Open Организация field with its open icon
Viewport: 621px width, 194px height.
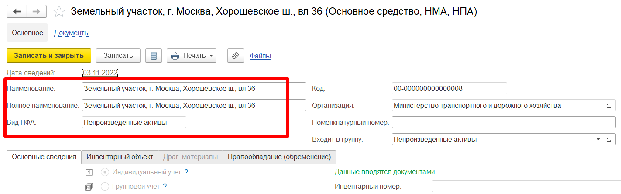click(x=610, y=105)
